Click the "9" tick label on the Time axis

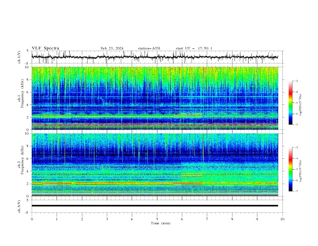point(257,219)
